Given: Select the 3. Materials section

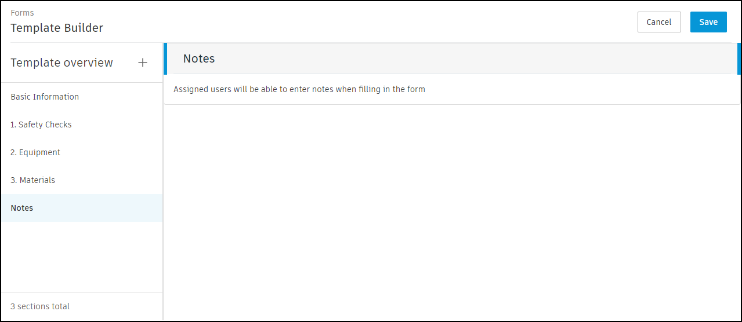Looking at the screenshot, I should tap(33, 180).
